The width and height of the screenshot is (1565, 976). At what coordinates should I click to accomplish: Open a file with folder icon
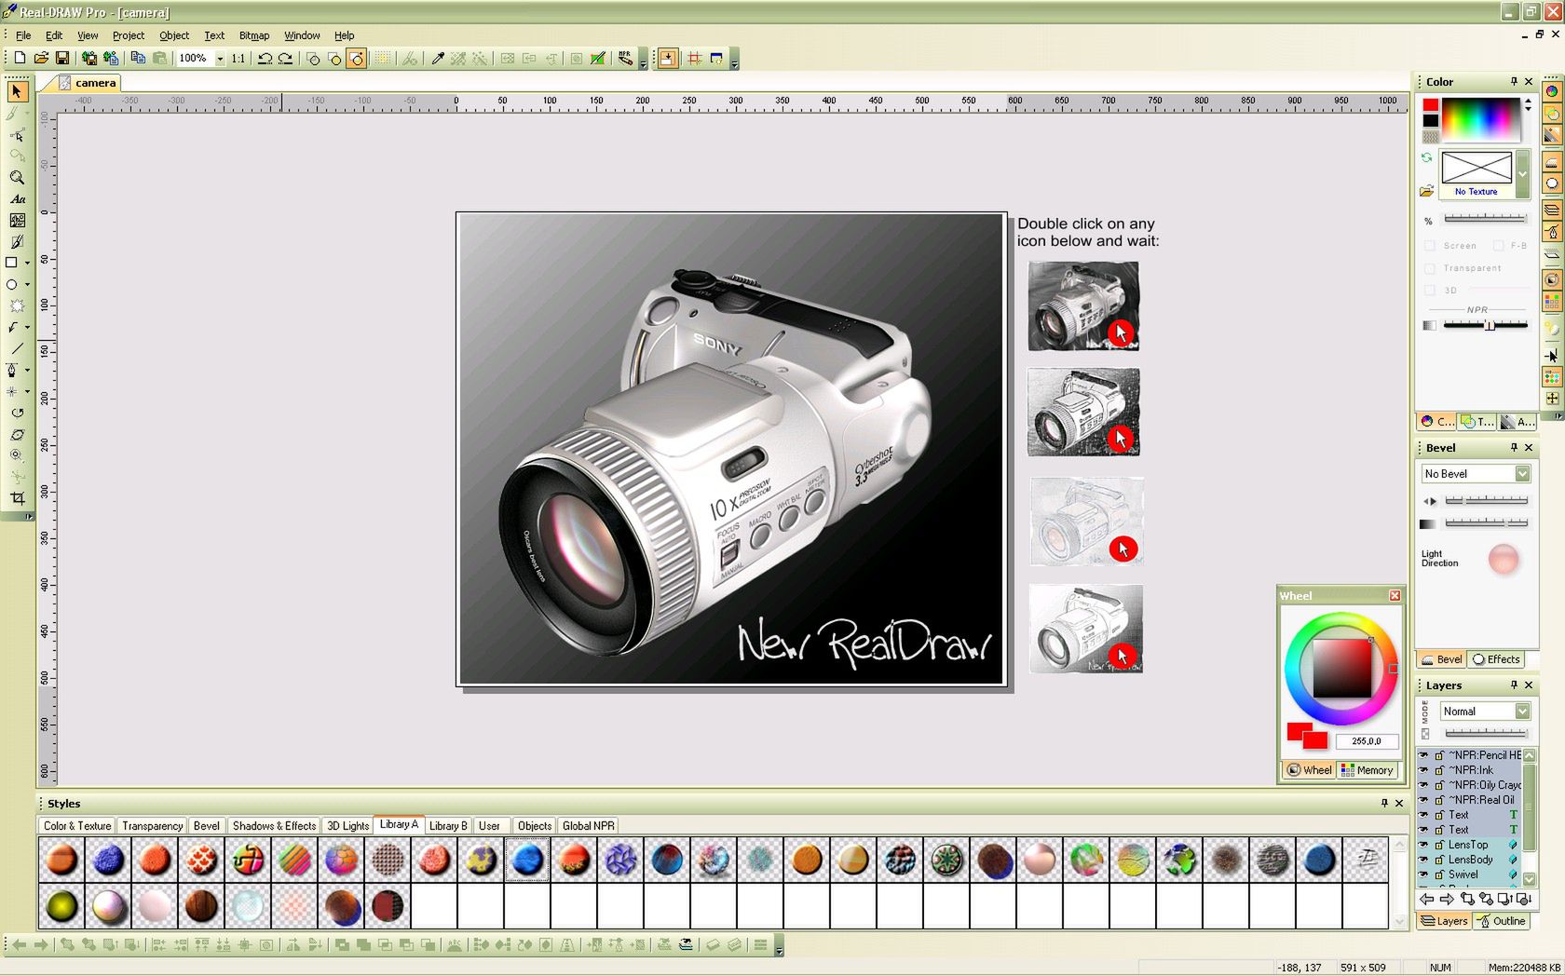pos(41,58)
